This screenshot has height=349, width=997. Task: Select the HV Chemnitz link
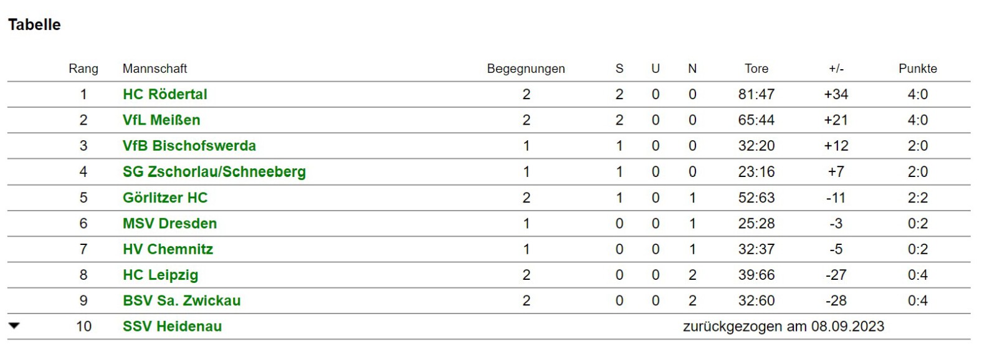(168, 249)
